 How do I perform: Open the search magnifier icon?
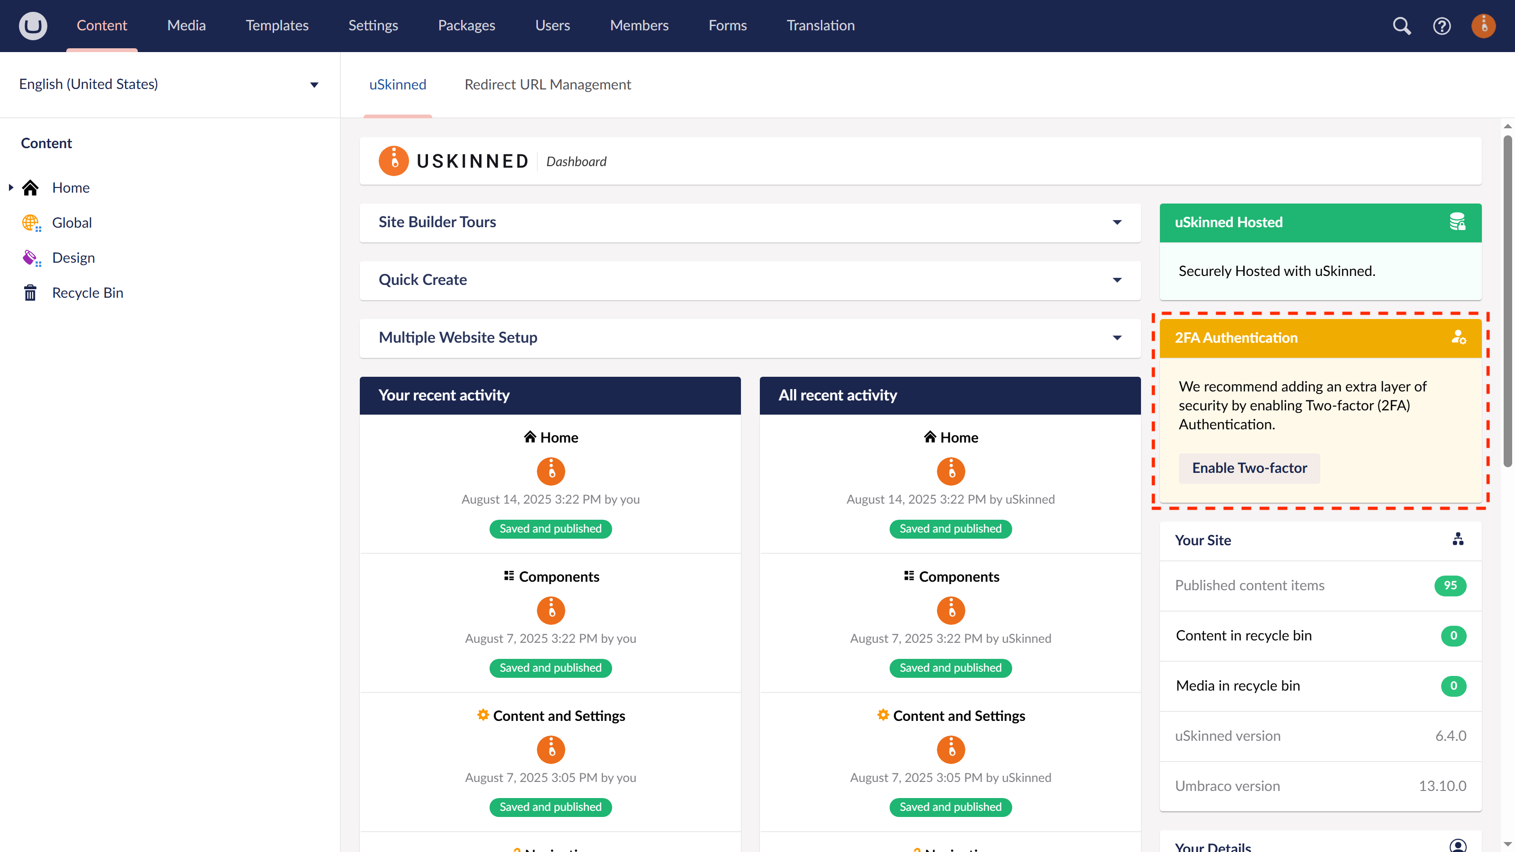click(x=1401, y=26)
